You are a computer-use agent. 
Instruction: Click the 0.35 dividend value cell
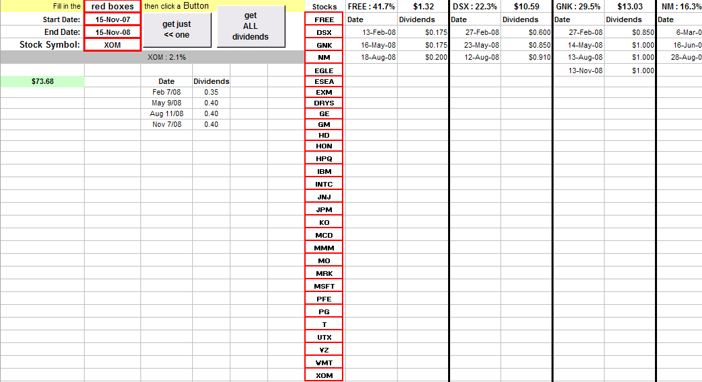coord(212,92)
